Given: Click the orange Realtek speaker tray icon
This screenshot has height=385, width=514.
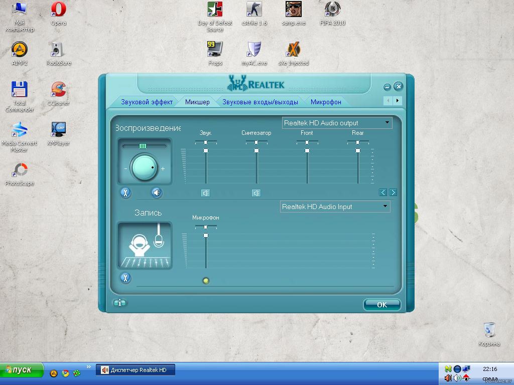Looking at the screenshot, I should click(448, 378).
